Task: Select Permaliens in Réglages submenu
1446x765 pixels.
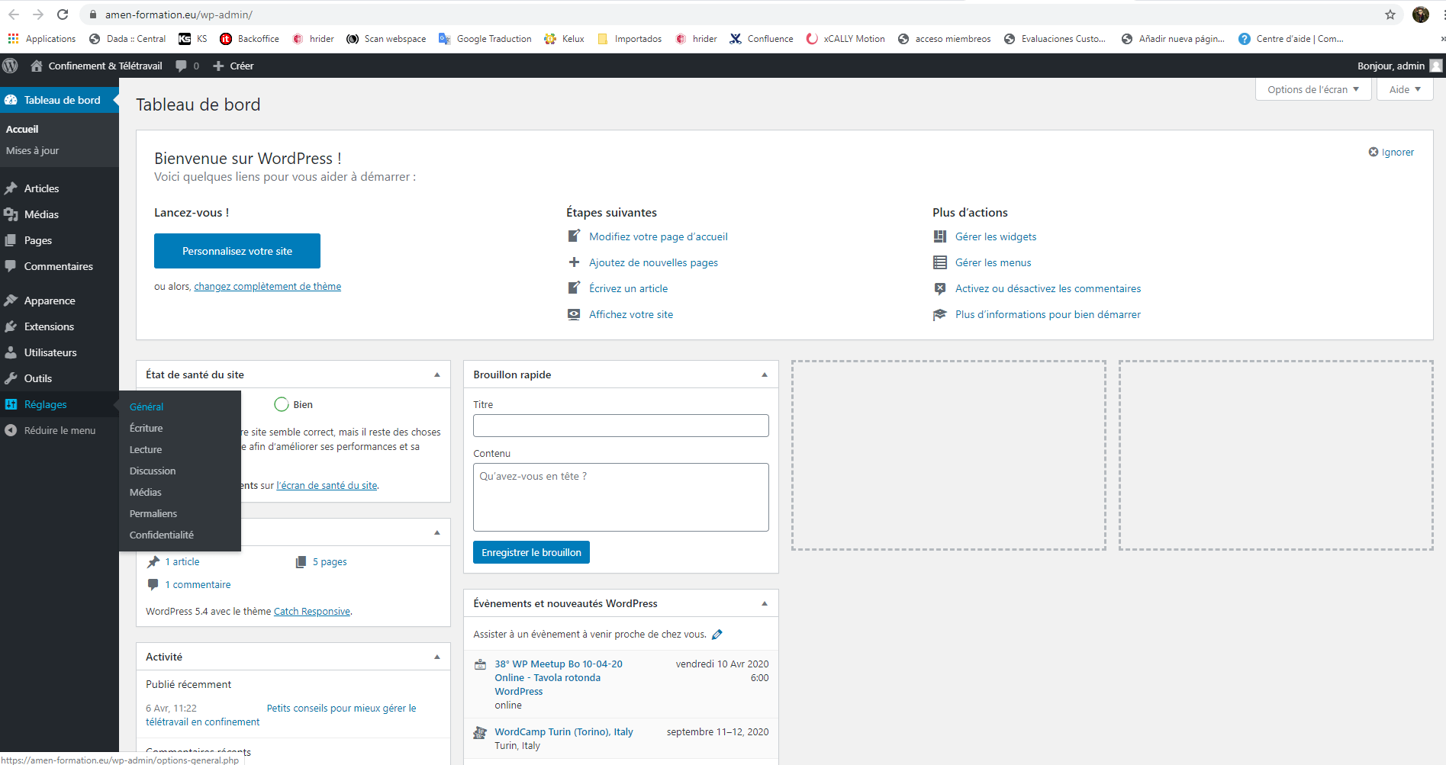Action: (x=153, y=513)
